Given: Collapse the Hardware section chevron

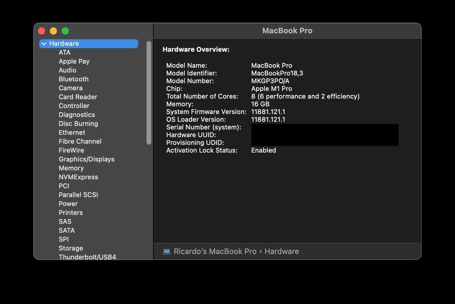Looking at the screenshot, I should click(44, 44).
